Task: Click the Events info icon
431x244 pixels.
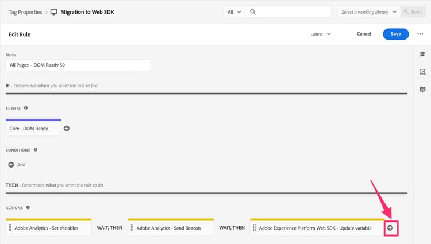Action: [x=26, y=108]
